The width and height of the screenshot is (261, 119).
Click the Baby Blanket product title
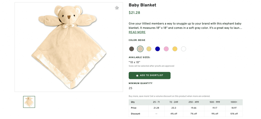tap(142, 5)
